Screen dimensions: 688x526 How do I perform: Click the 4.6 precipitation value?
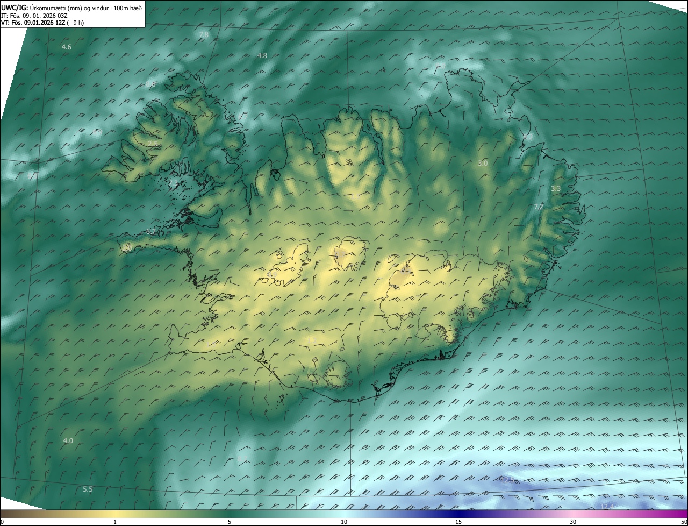(67, 47)
